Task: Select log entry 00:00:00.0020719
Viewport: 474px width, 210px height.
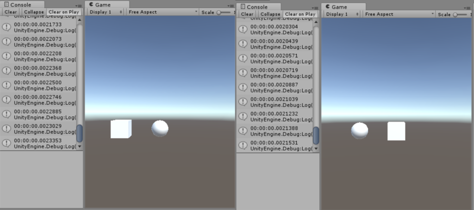Action: click(x=275, y=73)
